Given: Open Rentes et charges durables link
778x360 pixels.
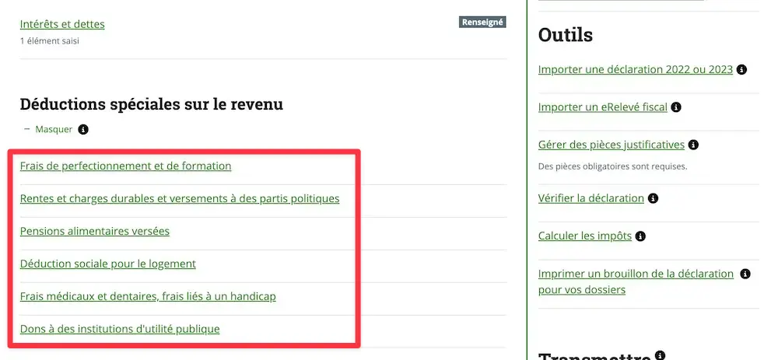Looking at the screenshot, I should [180, 198].
